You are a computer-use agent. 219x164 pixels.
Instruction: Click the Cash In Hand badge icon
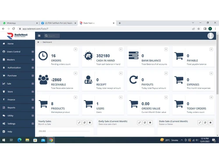(x=88, y=56)
